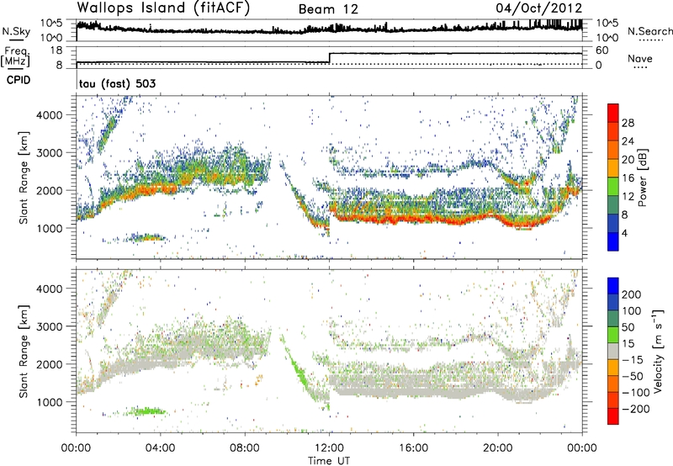Click the "200" velocity colorbar label
The height and width of the screenshot is (466, 673).
pos(632,294)
